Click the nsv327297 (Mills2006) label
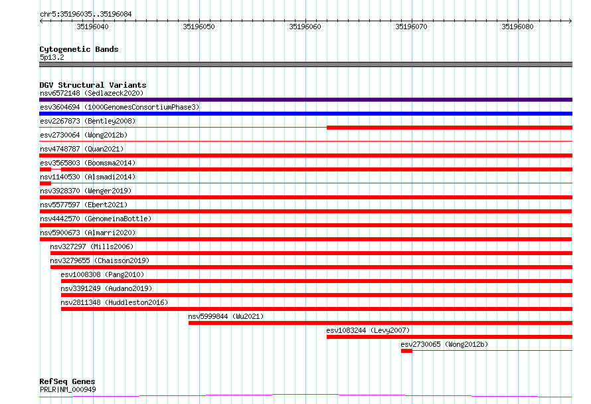 (92, 247)
